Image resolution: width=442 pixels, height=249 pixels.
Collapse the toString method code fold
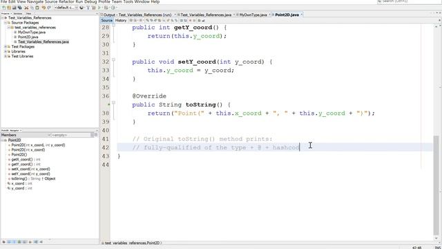(113, 103)
